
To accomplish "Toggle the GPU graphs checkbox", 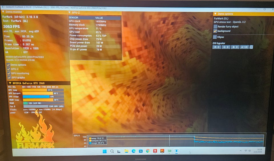I will (x=9, y=77).
